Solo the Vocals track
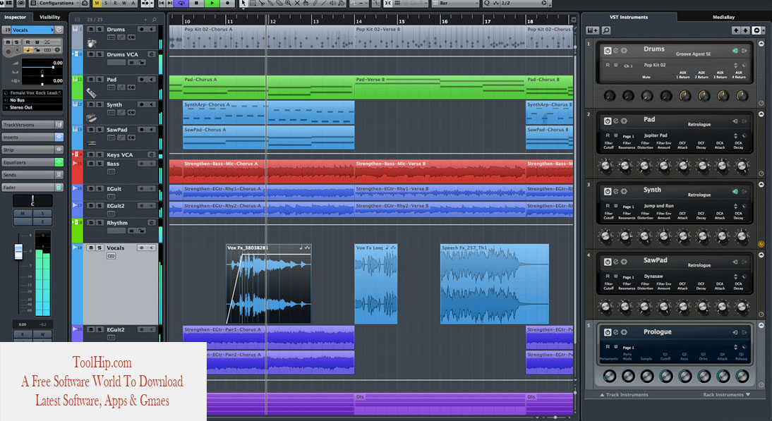The image size is (772, 421). click(x=99, y=248)
